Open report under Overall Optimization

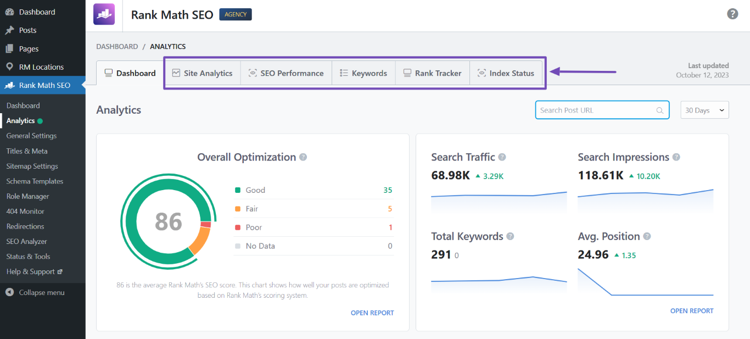point(372,313)
